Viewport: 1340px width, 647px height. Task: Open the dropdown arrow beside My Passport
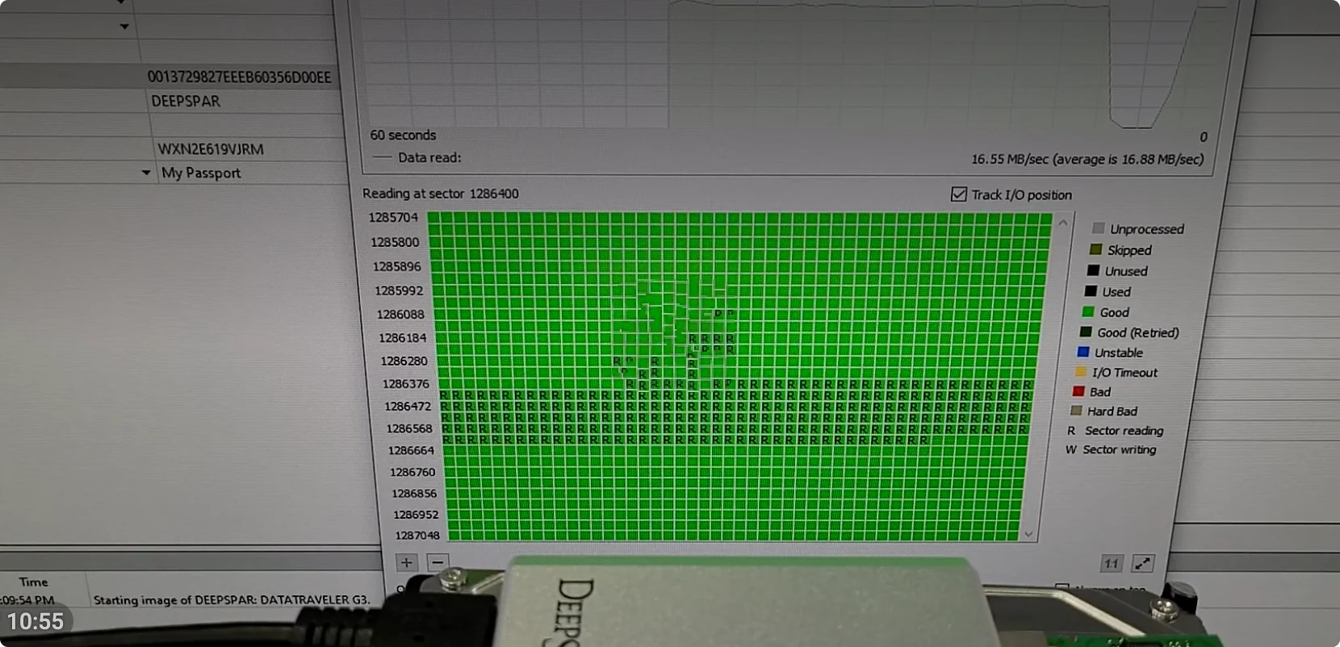click(x=146, y=173)
